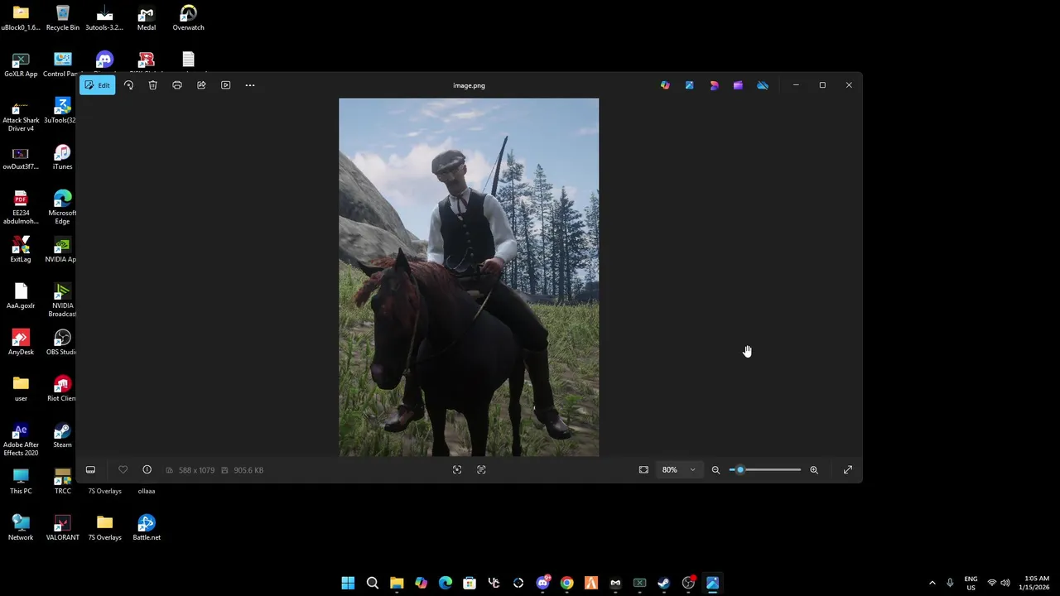Viewport: 1060px width, 596px height.
Task: Open Copilot from the Photos title bar
Action: click(665, 85)
